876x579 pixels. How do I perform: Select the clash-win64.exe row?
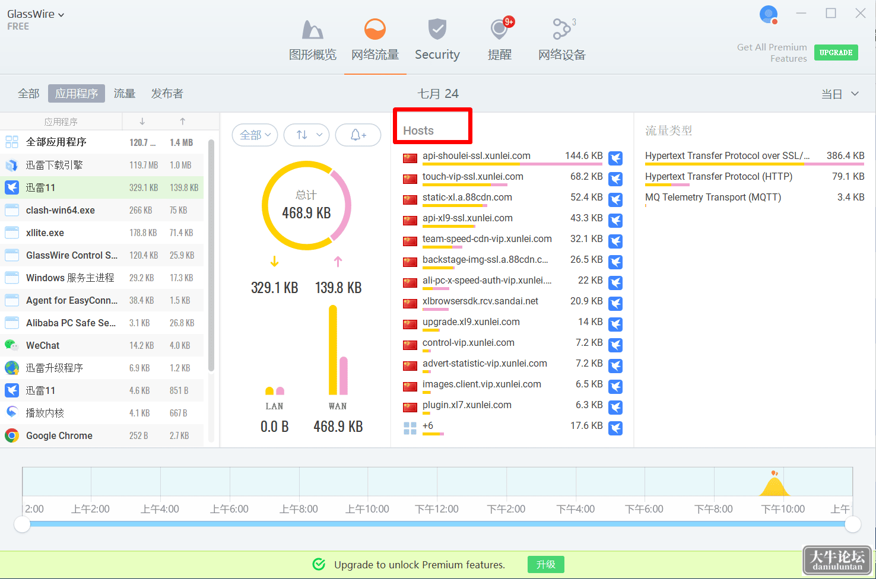pos(102,210)
